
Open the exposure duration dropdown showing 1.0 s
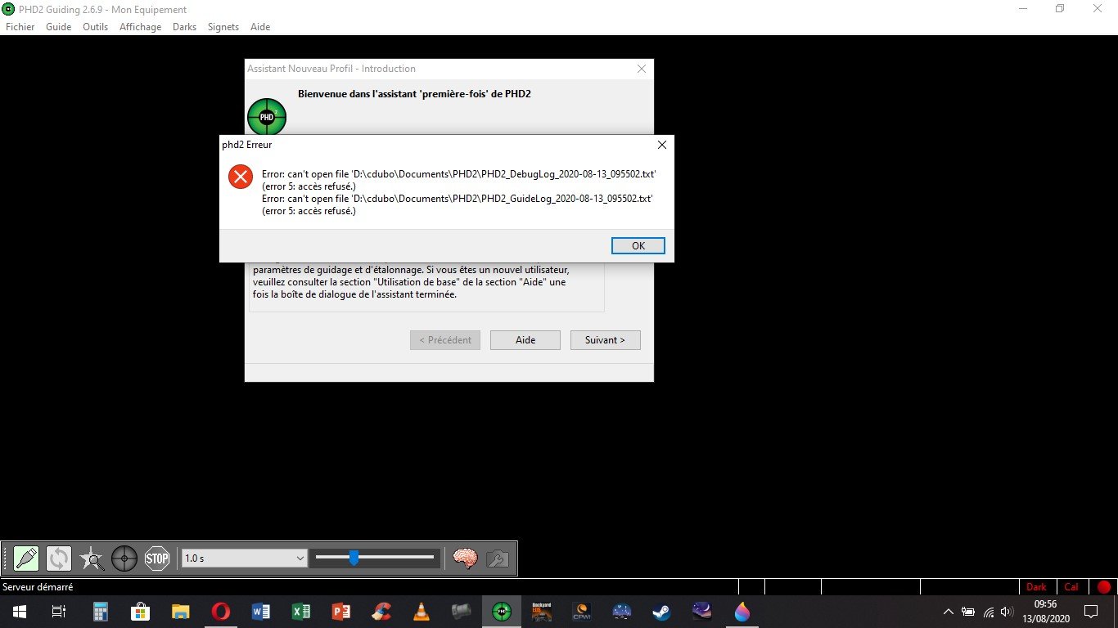pos(244,558)
